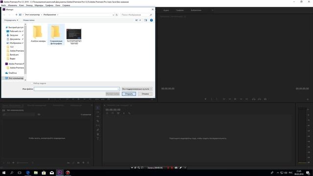Click Новая папка in Import dialog
The width and height of the screenshot is (313, 176).
pos(29,20)
